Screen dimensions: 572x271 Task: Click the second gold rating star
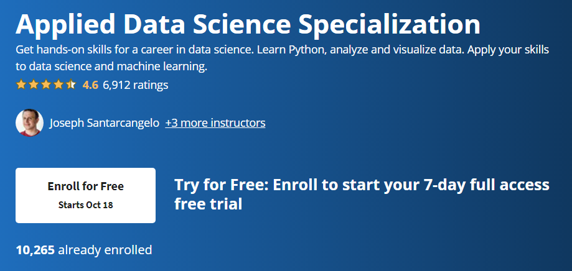34,85
